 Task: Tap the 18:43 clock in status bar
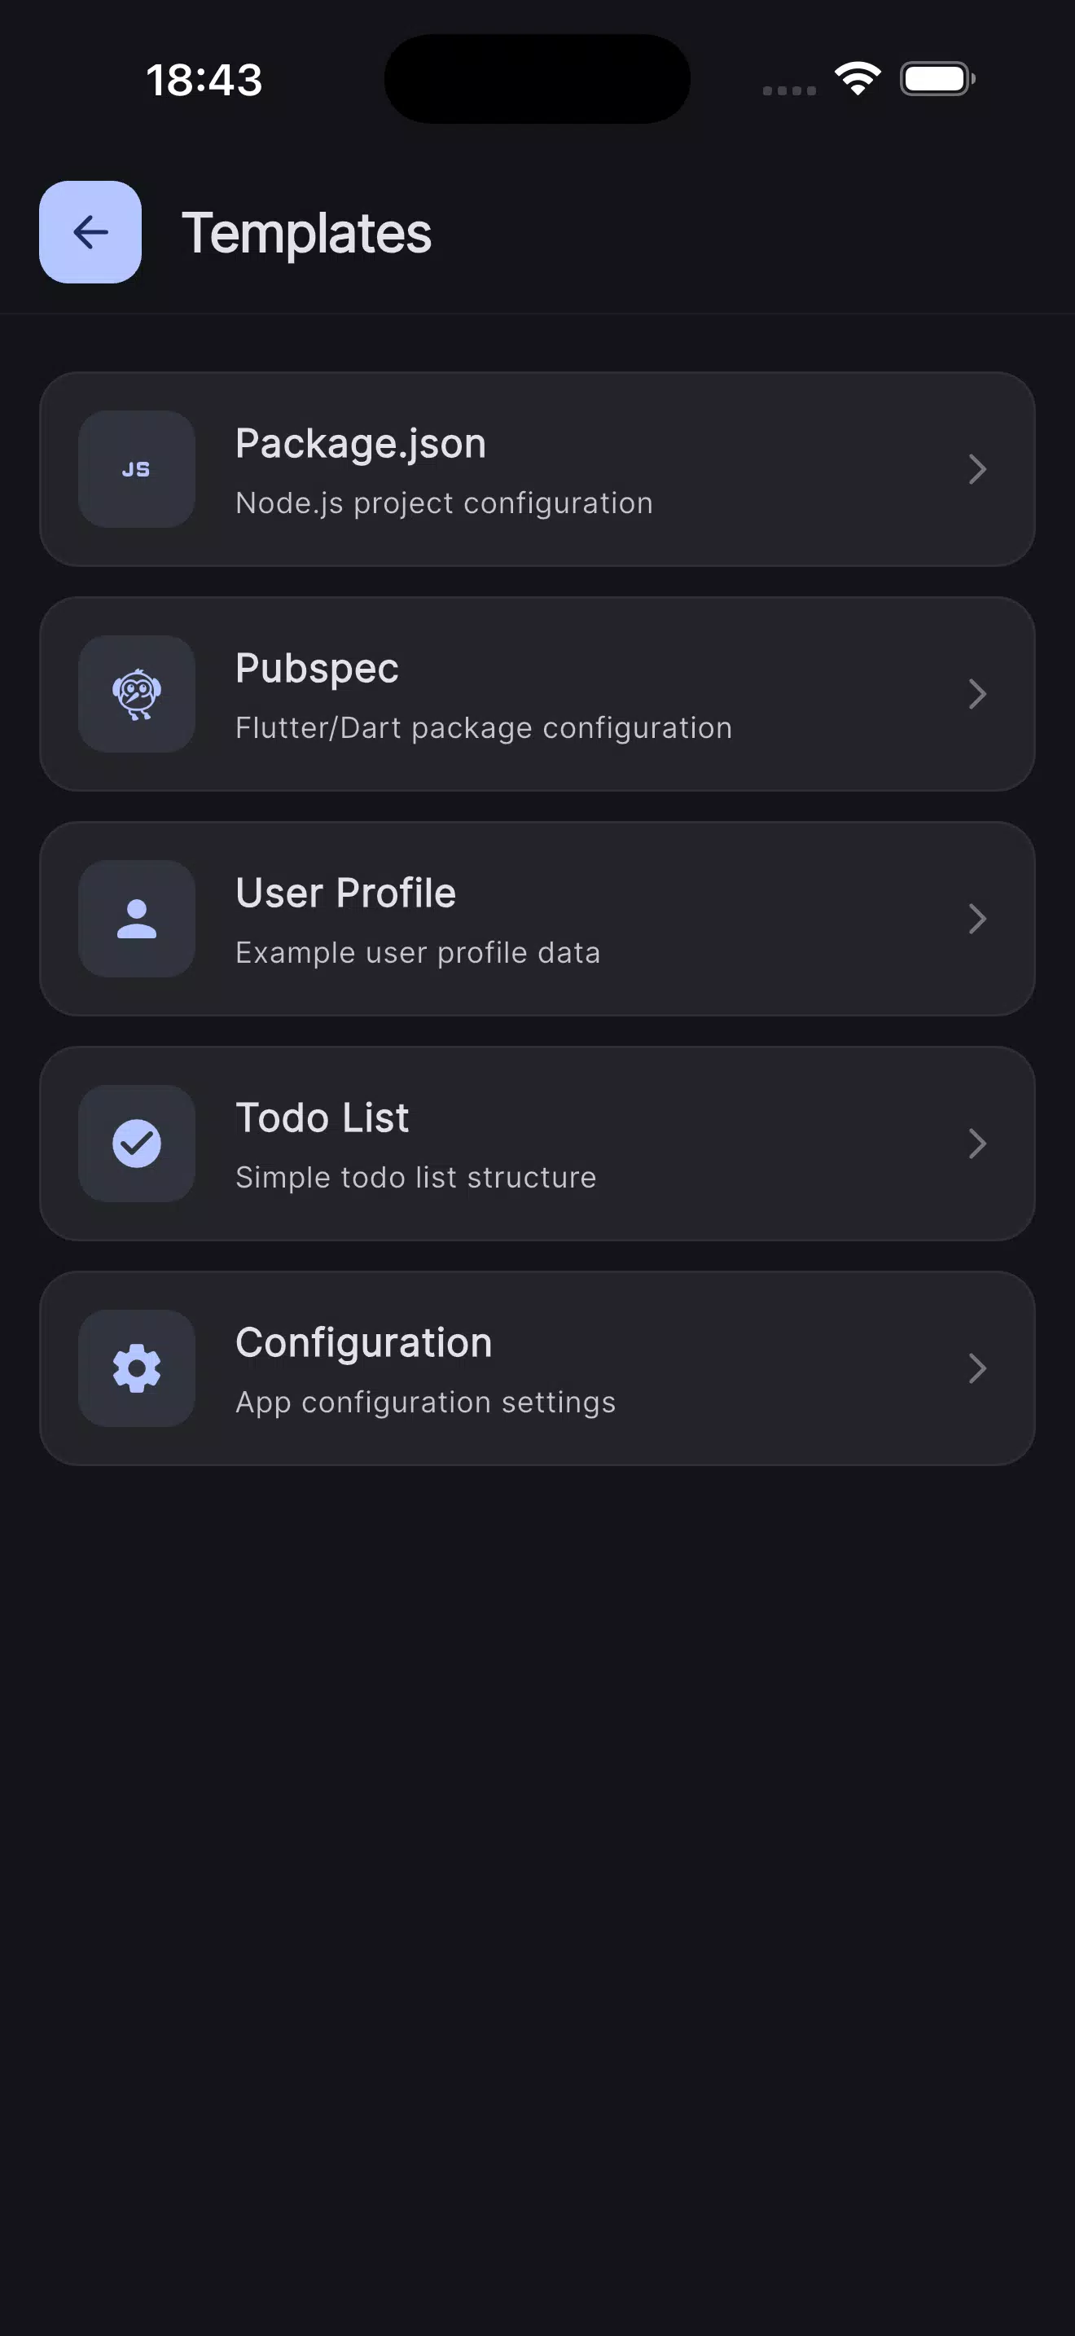click(x=205, y=80)
